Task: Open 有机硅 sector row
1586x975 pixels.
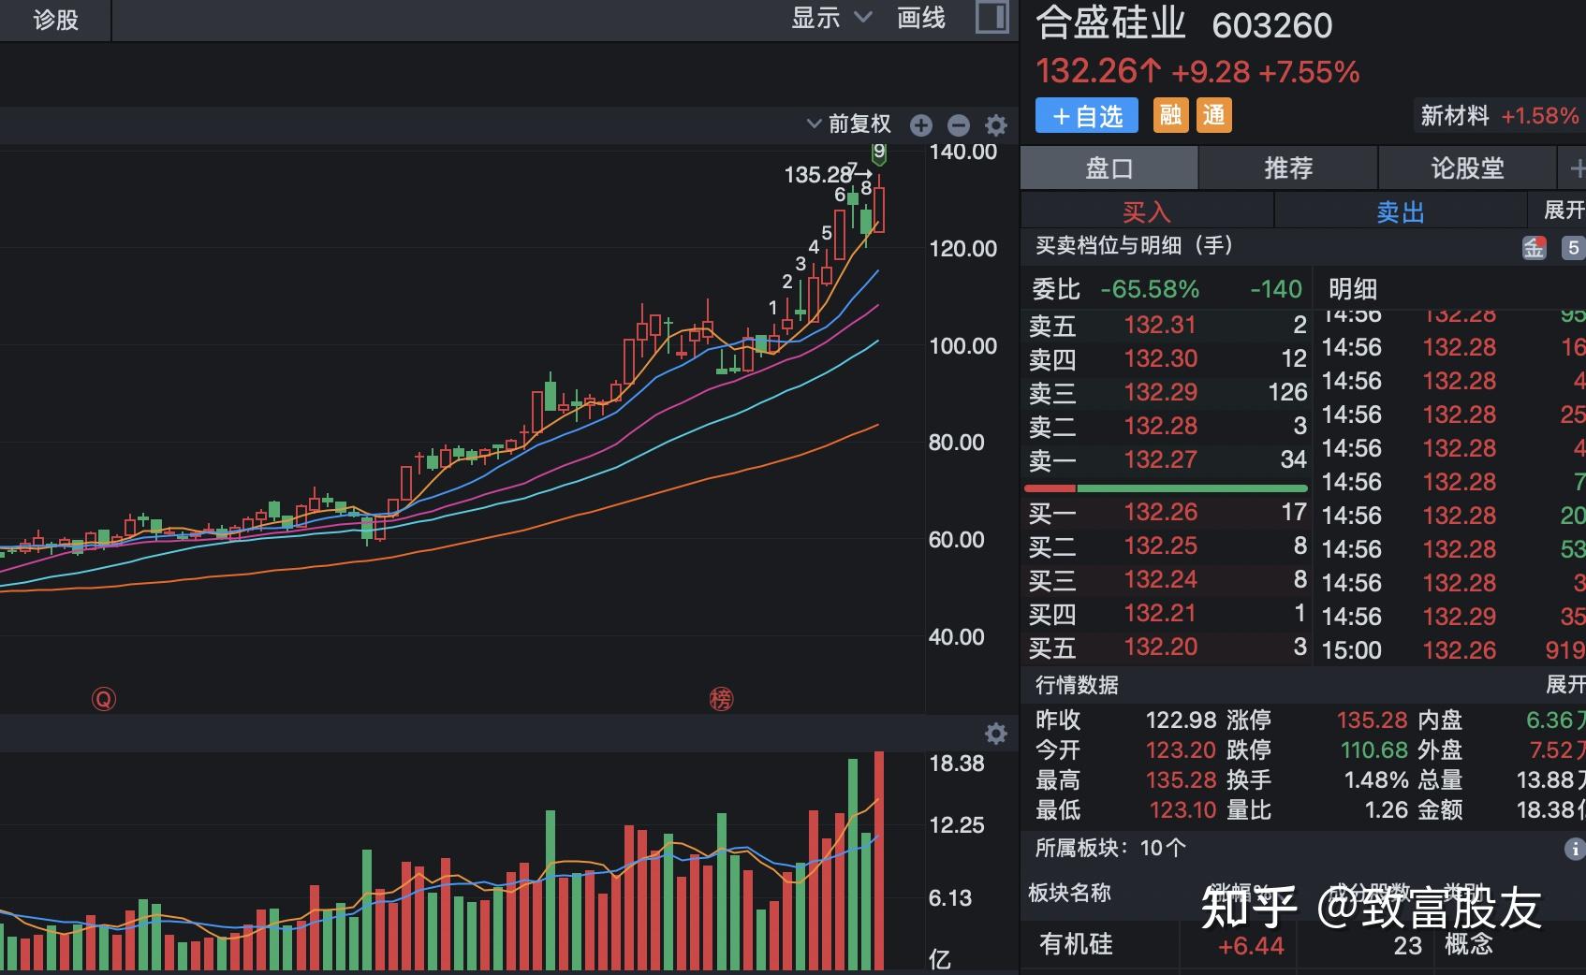Action: coord(1303,945)
